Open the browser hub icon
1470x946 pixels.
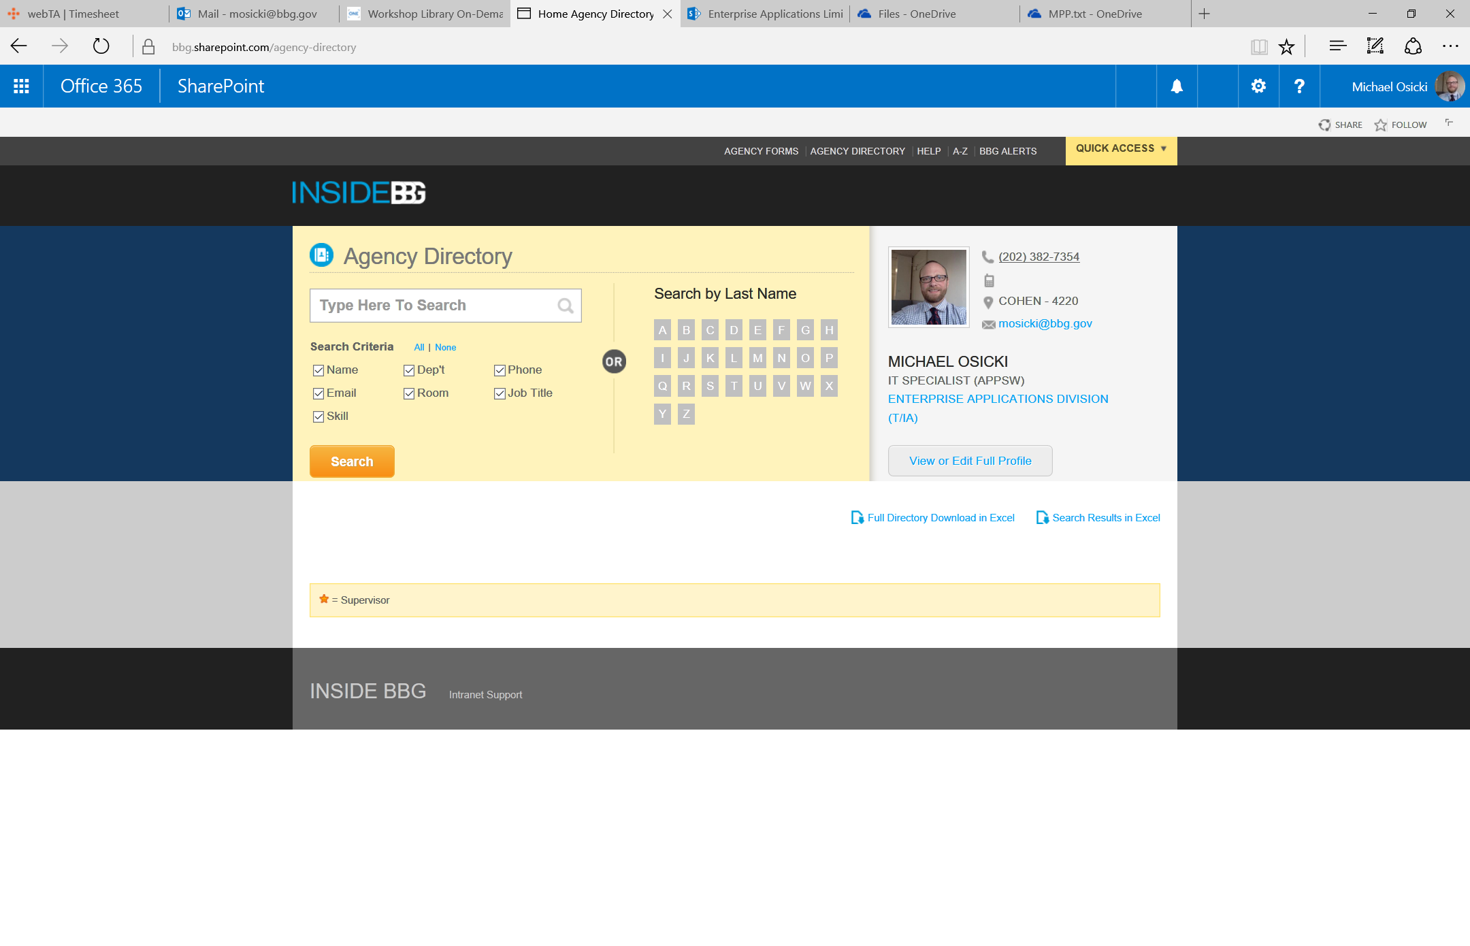[x=1338, y=46]
